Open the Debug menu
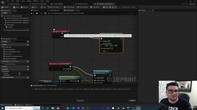Screen dimensions: 197x110 click(29, 1)
